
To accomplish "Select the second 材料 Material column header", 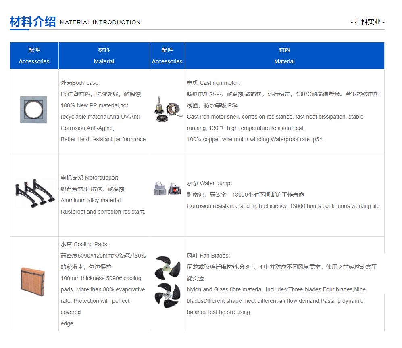I will pos(284,56).
